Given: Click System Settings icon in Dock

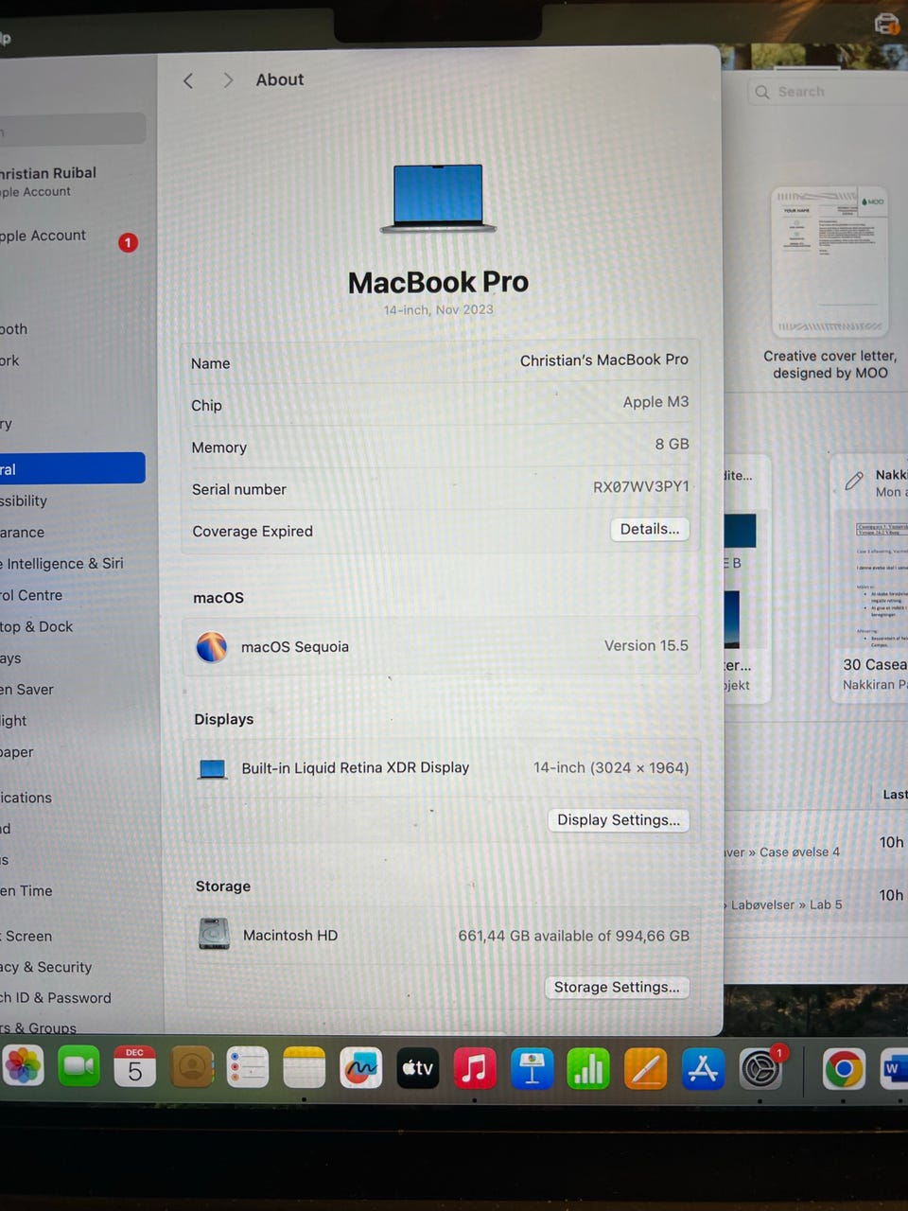Looking at the screenshot, I should pyautogui.click(x=760, y=1070).
